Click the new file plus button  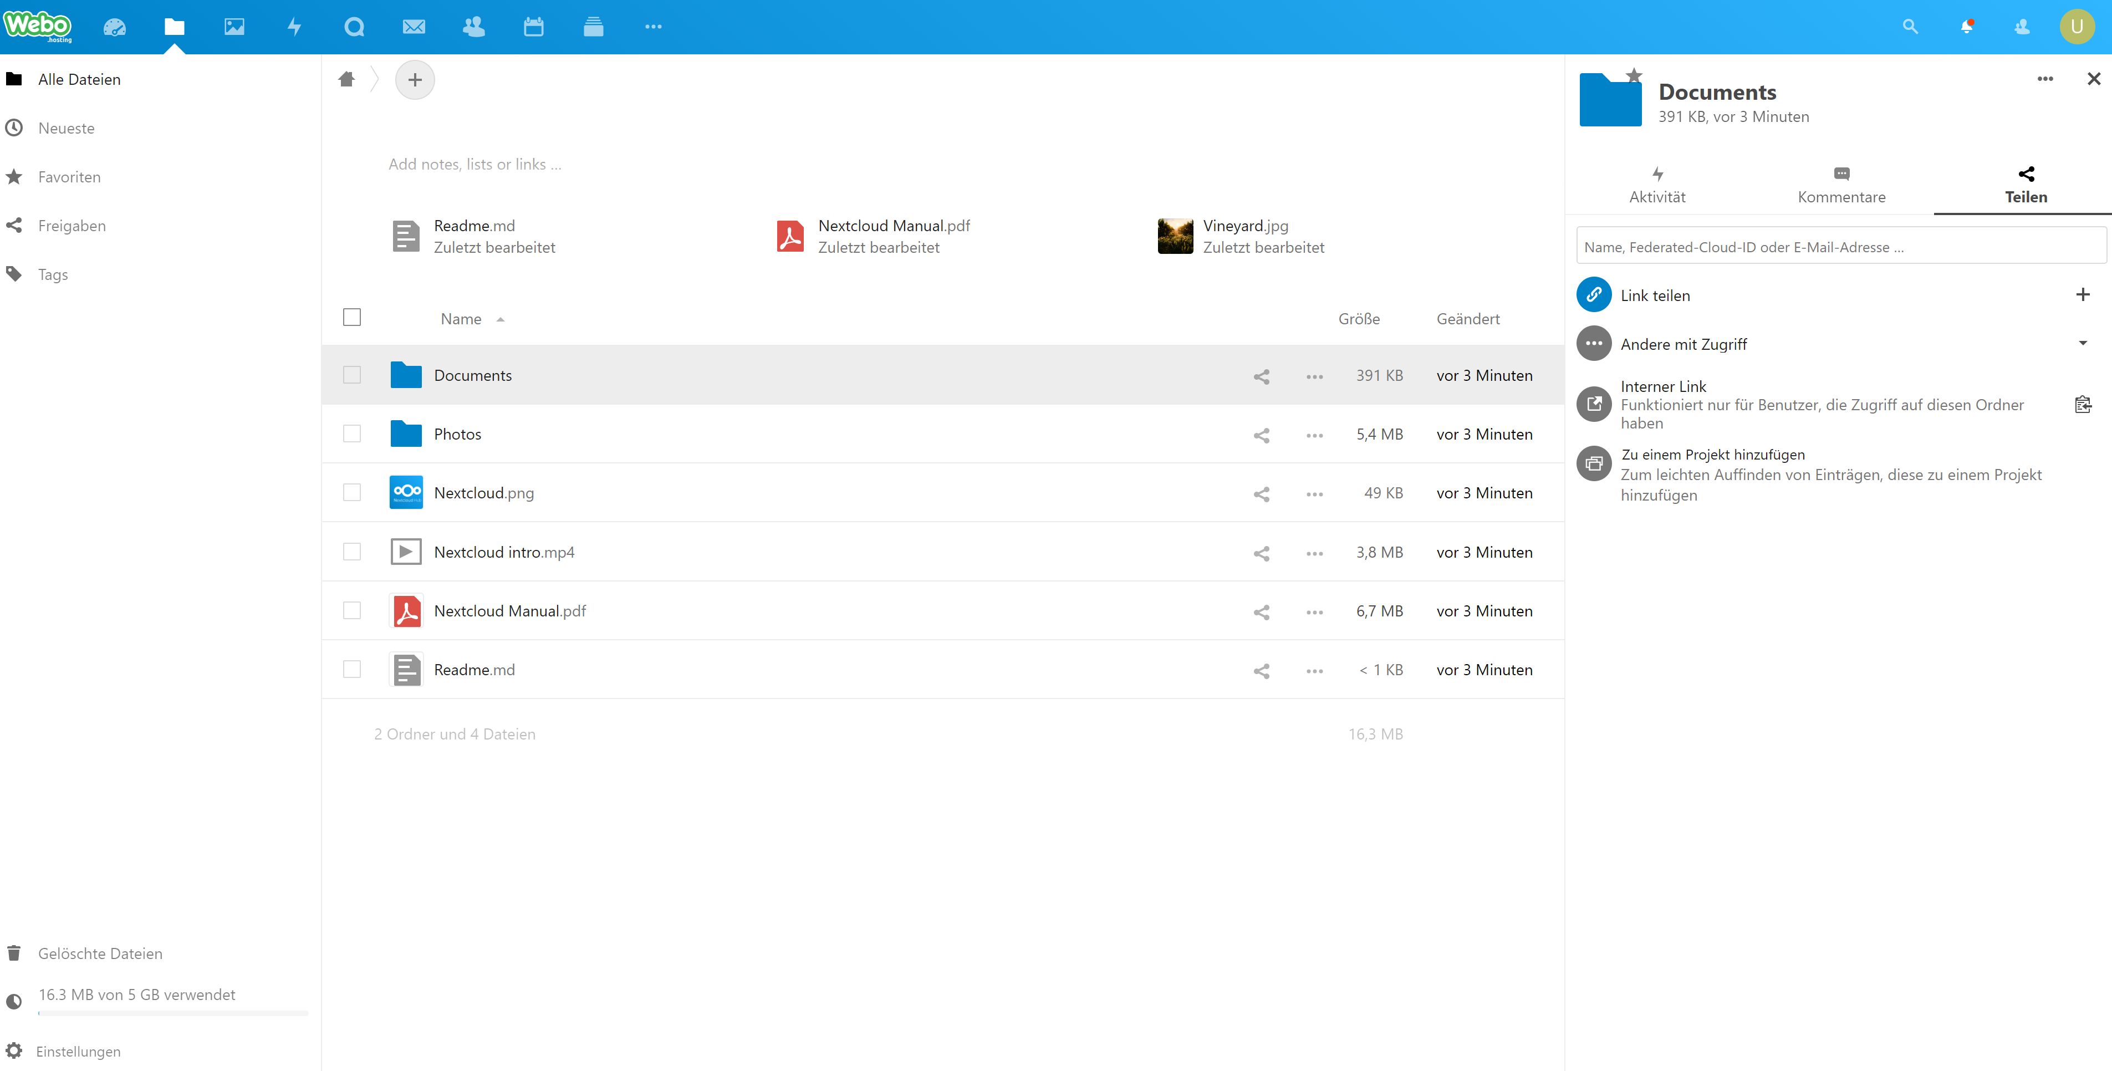click(415, 79)
